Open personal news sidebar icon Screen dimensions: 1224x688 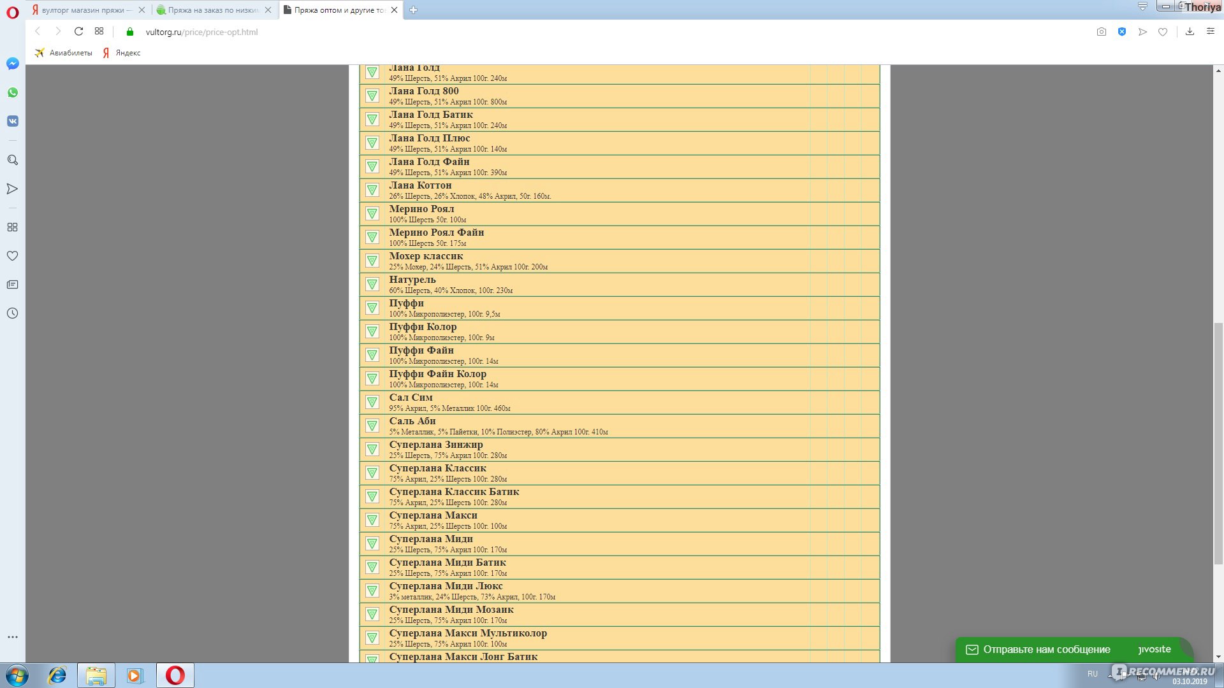12,285
